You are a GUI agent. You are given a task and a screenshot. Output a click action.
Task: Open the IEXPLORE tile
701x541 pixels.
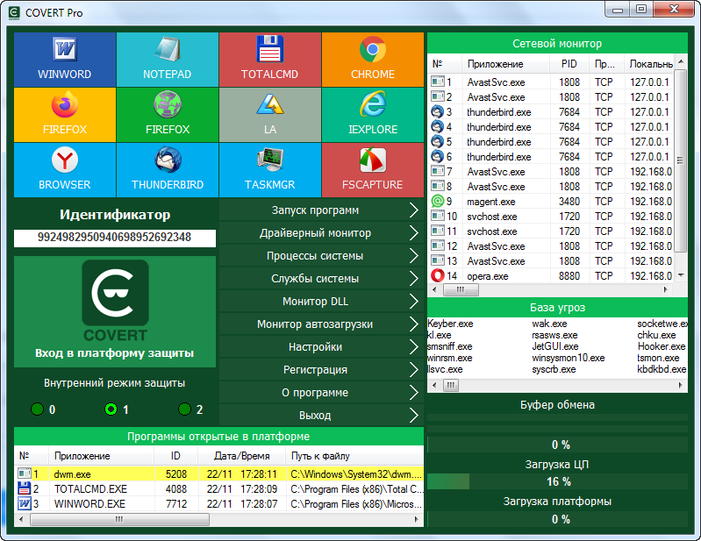373,114
